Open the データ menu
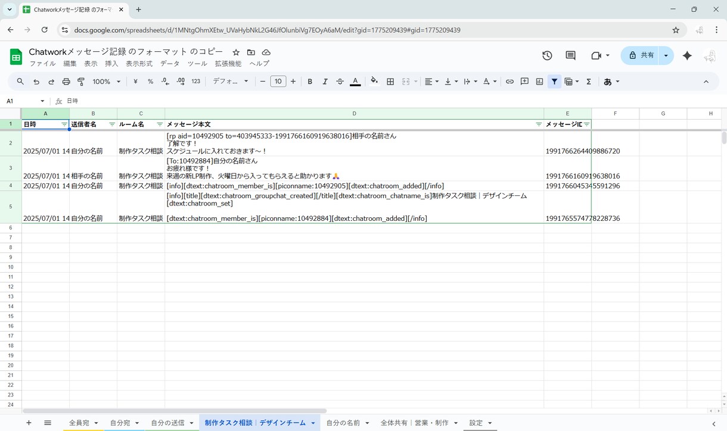Viewport: 727px width, 431px height. 170,64
